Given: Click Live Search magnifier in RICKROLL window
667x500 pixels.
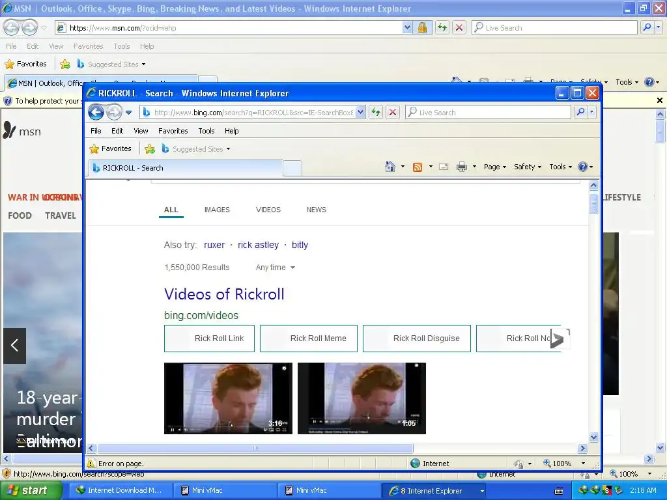Looking at the screenshot, I should pyautogui.click(x=580, y=112).
